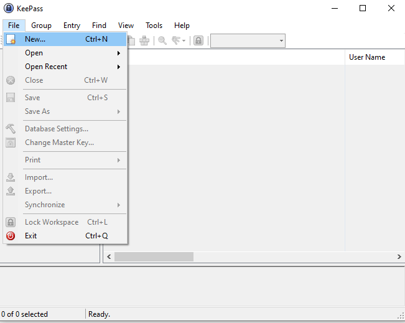The image size is (405, 323).
Task: Expand the Open Recent submenu arrow
Action: tap(119, 67)
